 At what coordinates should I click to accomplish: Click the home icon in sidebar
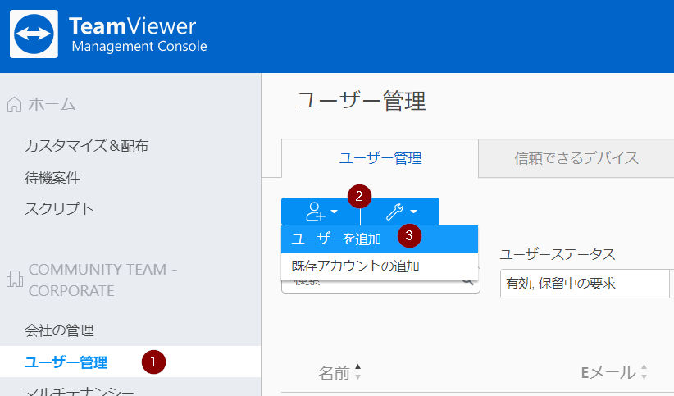[x=14, y=104]
